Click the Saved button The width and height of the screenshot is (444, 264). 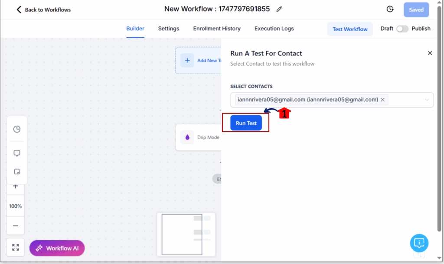[416, 10]
